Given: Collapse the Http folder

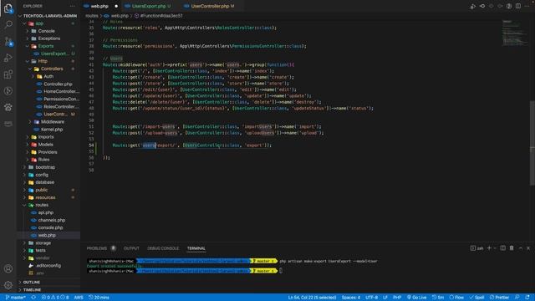Looking at the screenshot, I should pos(49,61).
